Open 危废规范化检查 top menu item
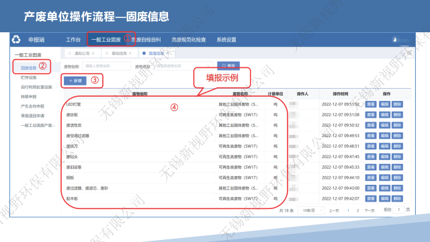430x242 pixels. (189, 40)
